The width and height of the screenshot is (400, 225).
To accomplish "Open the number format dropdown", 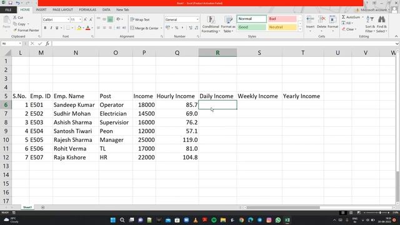I will (x=197, y=19).
